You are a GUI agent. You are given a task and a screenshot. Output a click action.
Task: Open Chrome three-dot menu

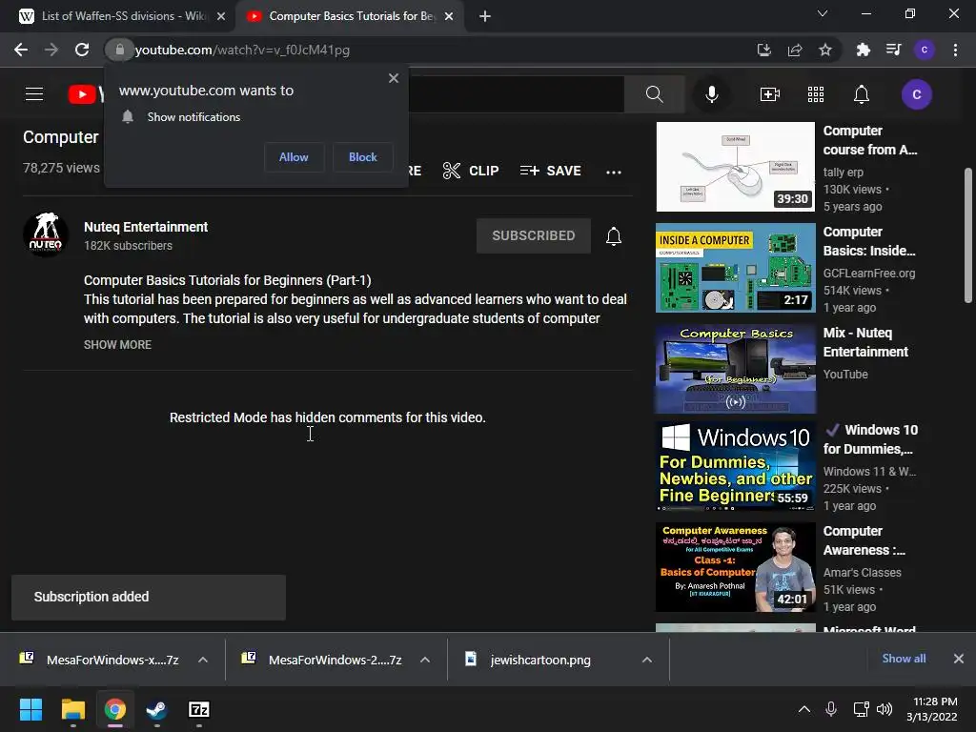click(955, 50)
